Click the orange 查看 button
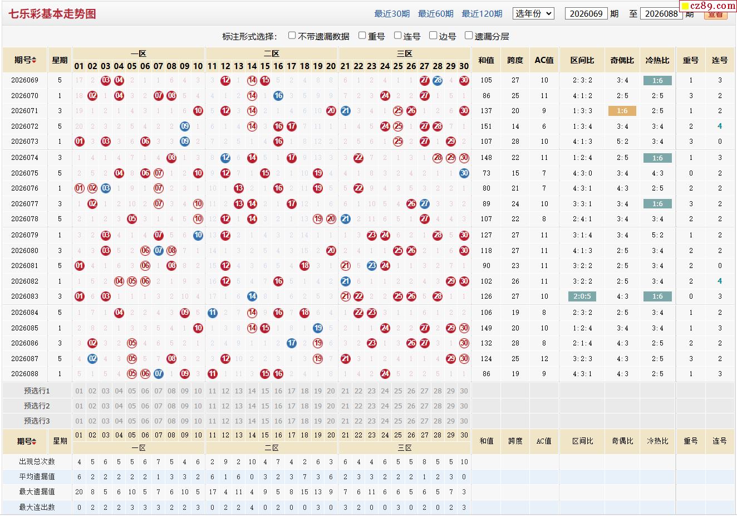Image resolution: width=737 pixels, height=516 pixels. coord(715,15)
